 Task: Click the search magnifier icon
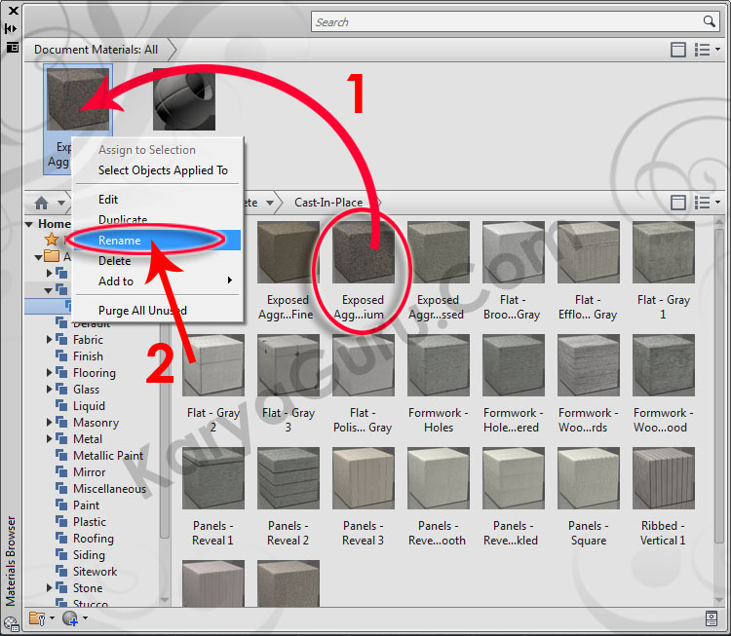(710, 21)
